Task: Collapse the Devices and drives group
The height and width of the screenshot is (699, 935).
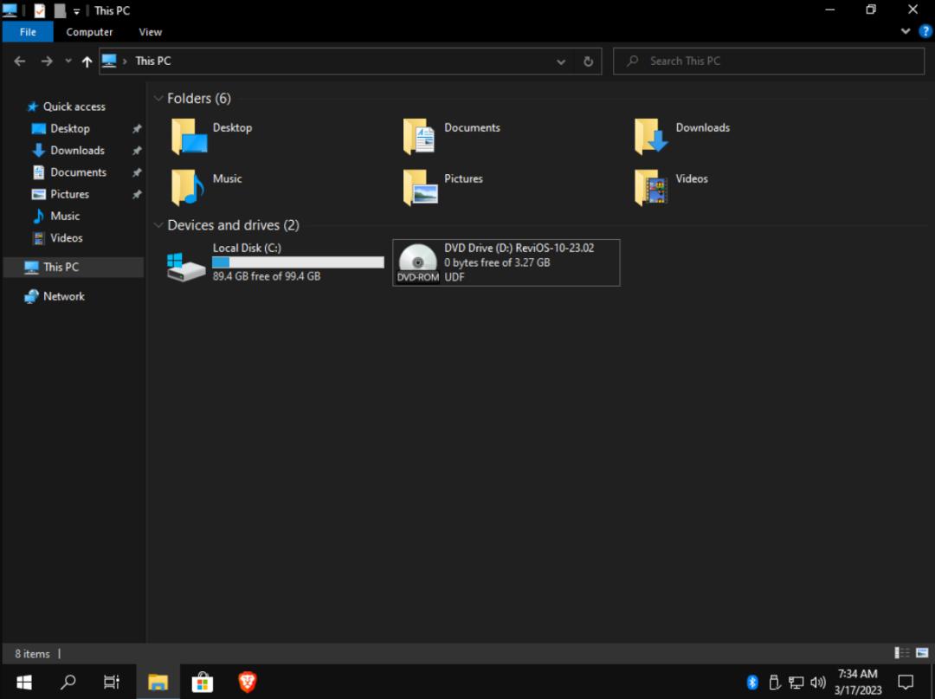Action: [158, 225]
